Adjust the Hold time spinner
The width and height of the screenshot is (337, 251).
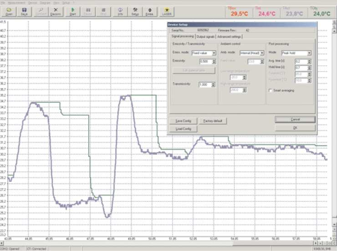(x=309, y=68)
